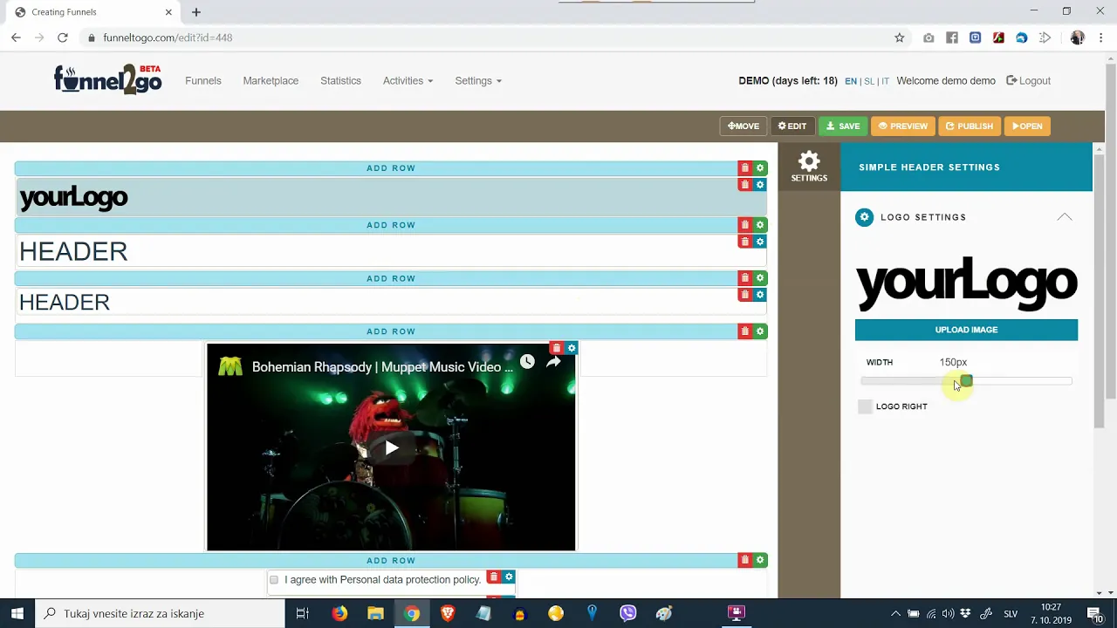Reload the page
Image resolution: width=1117 pixels, height=628 pixels.
(x=63, y=38)
